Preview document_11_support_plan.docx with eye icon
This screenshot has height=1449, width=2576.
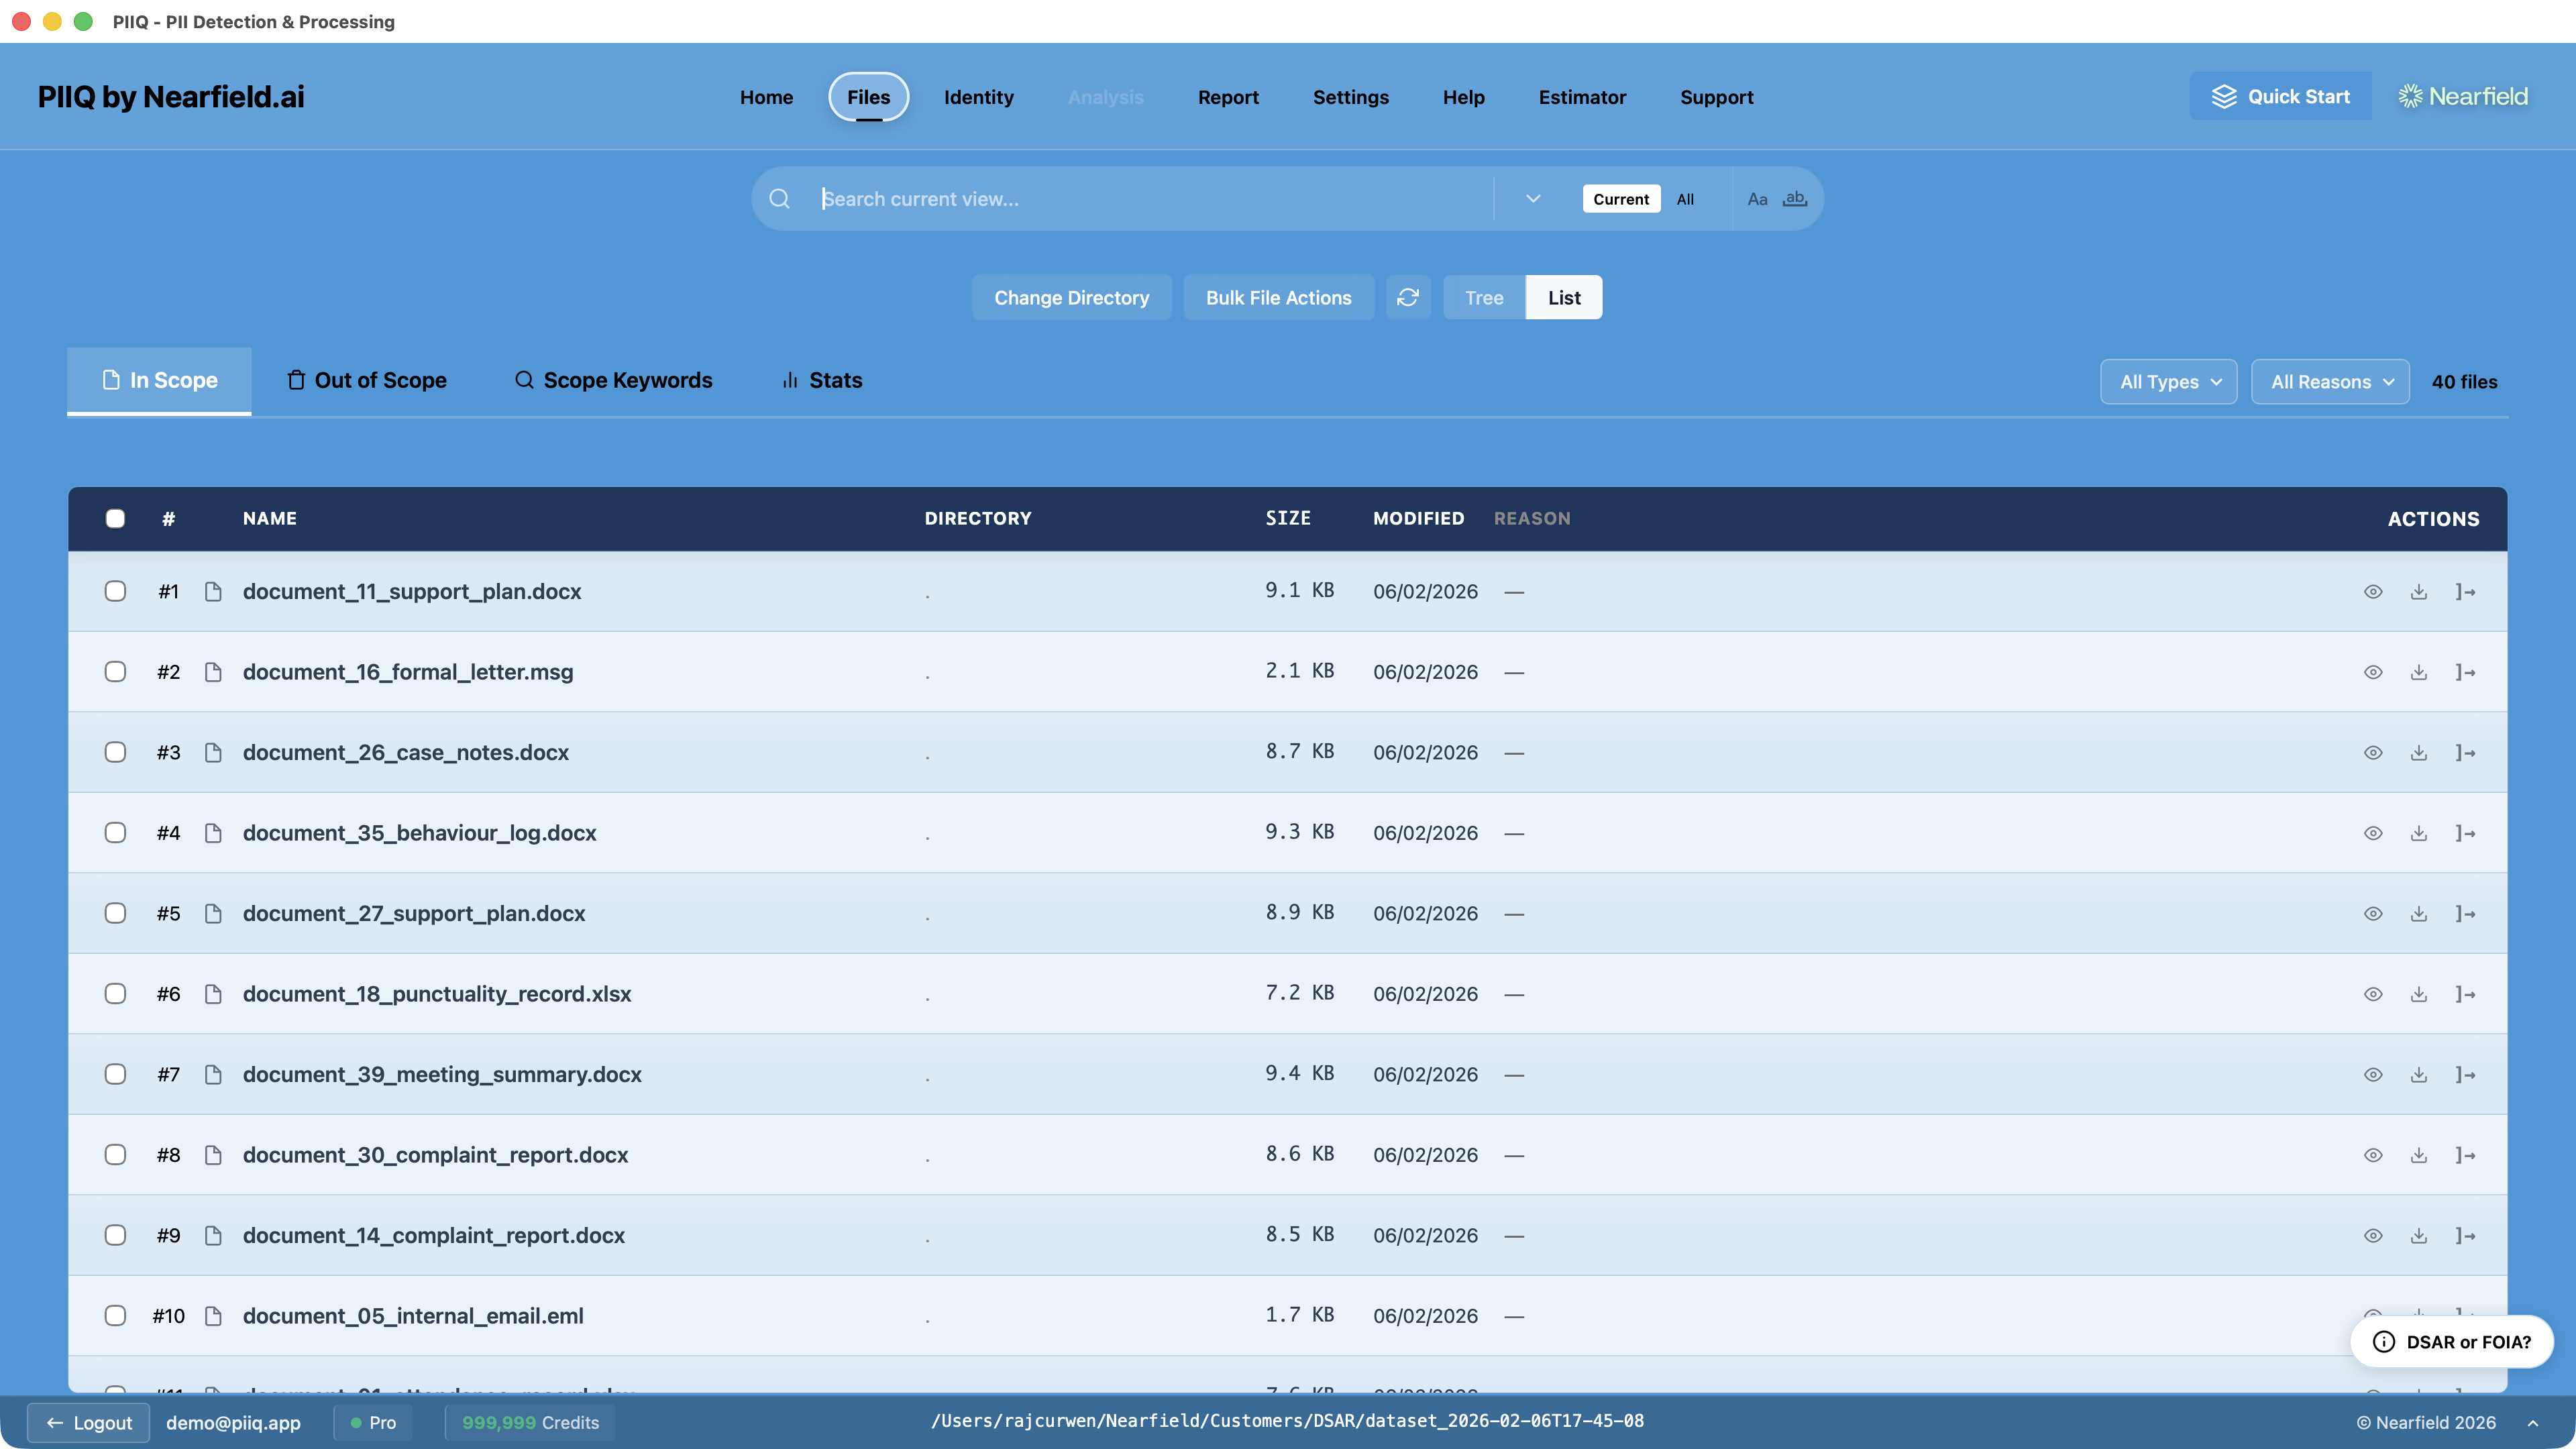2372,592
